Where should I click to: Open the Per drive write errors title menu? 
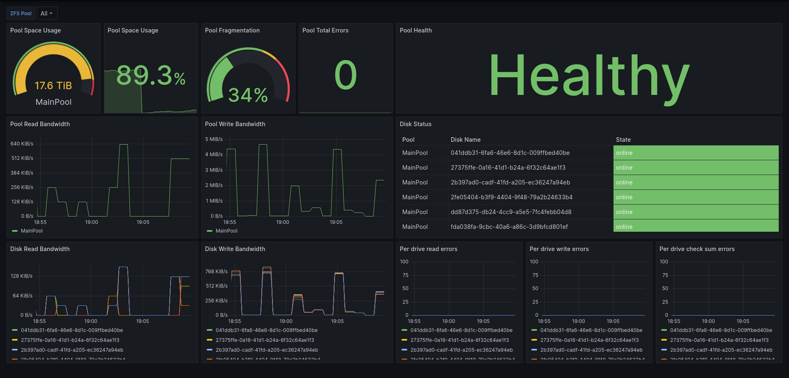tap(559, 249)
